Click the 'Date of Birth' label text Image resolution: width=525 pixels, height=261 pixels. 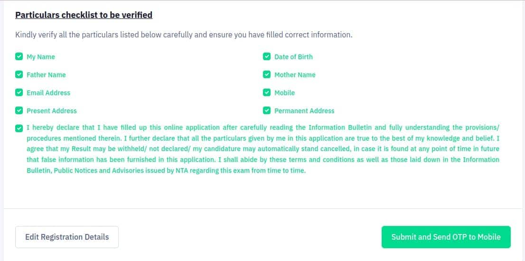pyautogui.click(x=294, y=57)
